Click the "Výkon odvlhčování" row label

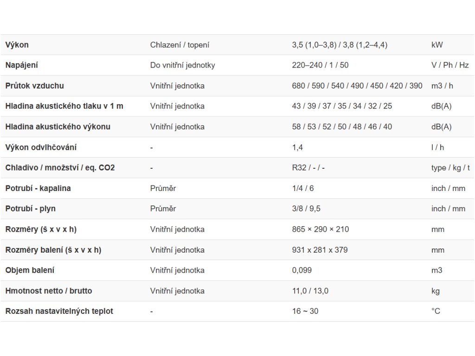pyautogui.click(x=41, y=147)
